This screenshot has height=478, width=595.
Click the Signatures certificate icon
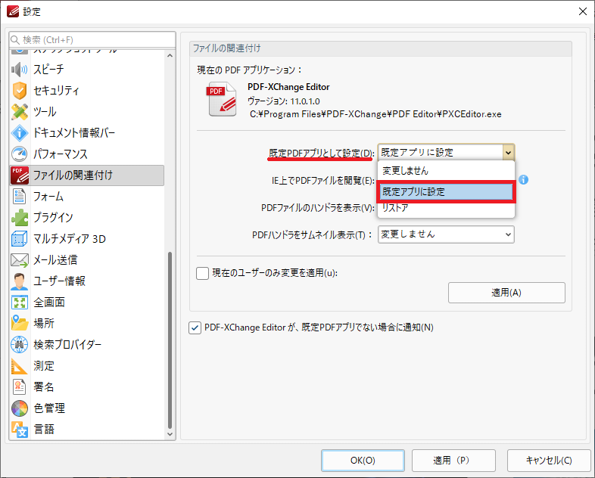click(20, 387)
